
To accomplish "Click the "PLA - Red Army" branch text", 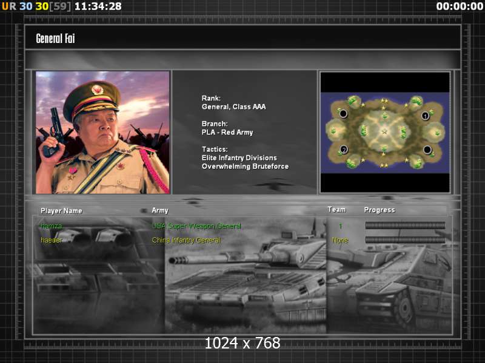I will click(x=227, y=132).
